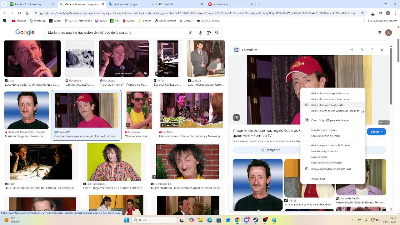
Task: Open the x.com smoking man thumbnail
Action: (x=32, y=59)
